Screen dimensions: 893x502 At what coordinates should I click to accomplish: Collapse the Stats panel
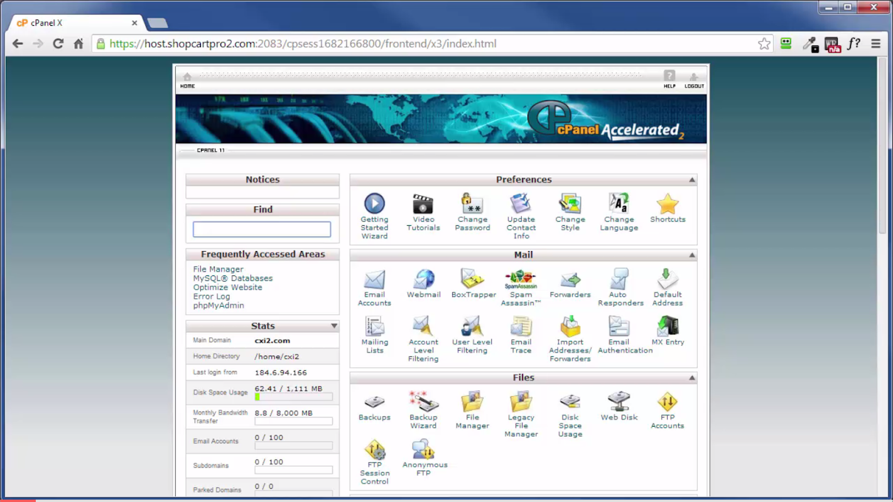point(334,326)
